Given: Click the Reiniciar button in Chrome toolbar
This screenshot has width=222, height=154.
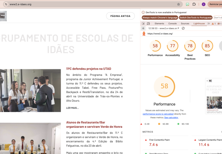Looking at the screenshot, I should click(x=215, y=4).
